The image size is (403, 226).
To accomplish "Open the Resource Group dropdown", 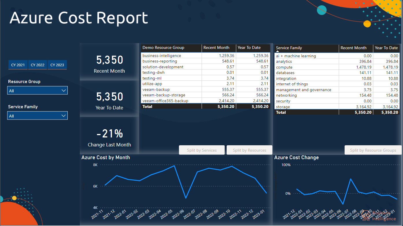I will point(37,91).
